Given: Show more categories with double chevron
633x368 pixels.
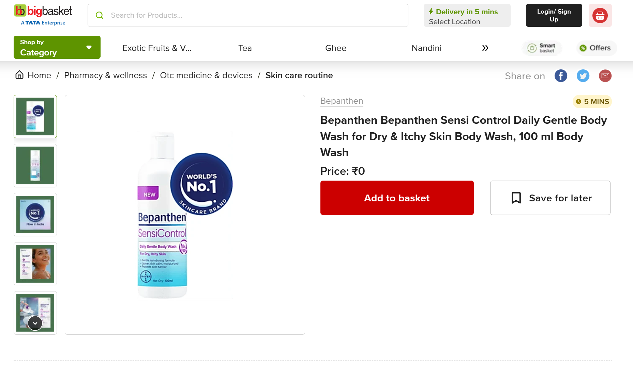Looking at the screenshot, I should pyautogui.click(x=485, y=48).
